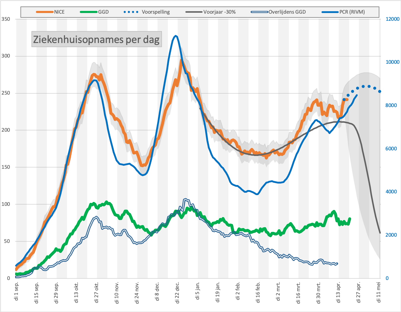This screenshot has height=312, width=401.
Task: Click the blue PCR legend line swatch
Action: tap(330, 12)
